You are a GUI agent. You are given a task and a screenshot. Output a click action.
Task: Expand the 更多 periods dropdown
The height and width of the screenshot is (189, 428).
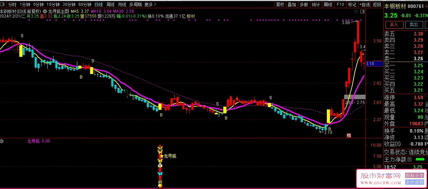pyautogui.click(x=151, y=5)
